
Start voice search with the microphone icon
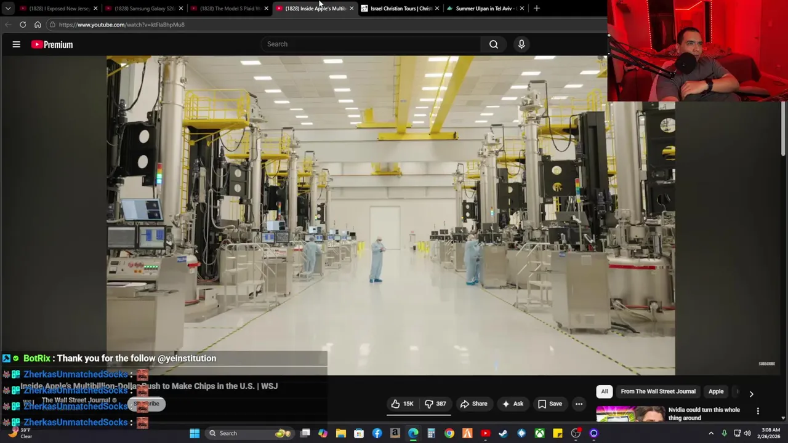(x=521, y=44)
